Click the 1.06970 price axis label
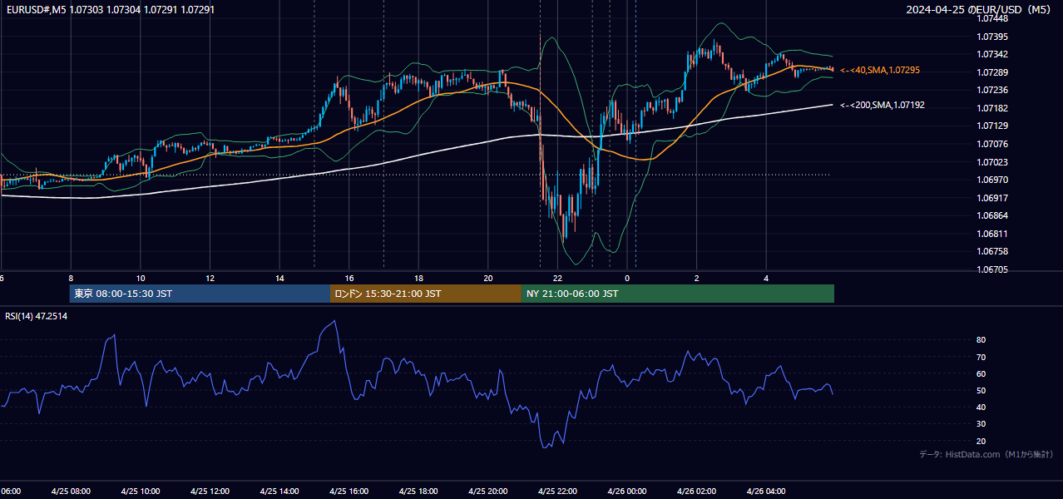The image size is (1063, 499). (991, 180)
